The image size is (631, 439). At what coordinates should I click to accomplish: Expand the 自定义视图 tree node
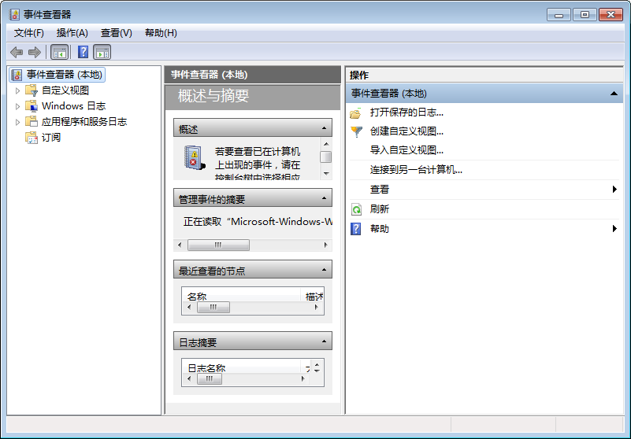click(x=18, y=90)
